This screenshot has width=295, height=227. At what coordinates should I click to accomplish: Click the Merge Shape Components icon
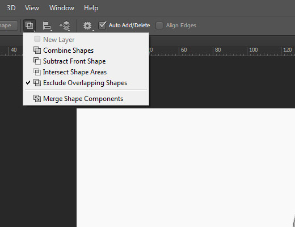click(x=37, y=98)
